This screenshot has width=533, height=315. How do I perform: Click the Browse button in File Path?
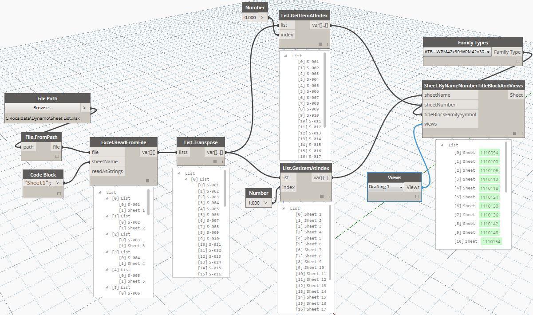[x=43, y=108]
